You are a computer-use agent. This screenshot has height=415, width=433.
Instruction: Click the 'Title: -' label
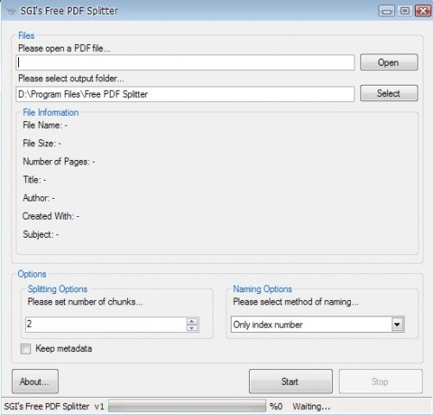(x=35, y=180)
